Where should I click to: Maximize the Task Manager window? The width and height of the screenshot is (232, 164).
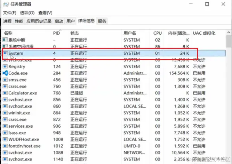click(x=207, y=4)
